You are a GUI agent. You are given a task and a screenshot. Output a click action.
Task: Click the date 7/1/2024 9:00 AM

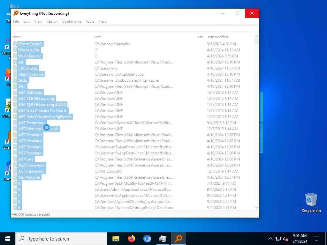222,183
